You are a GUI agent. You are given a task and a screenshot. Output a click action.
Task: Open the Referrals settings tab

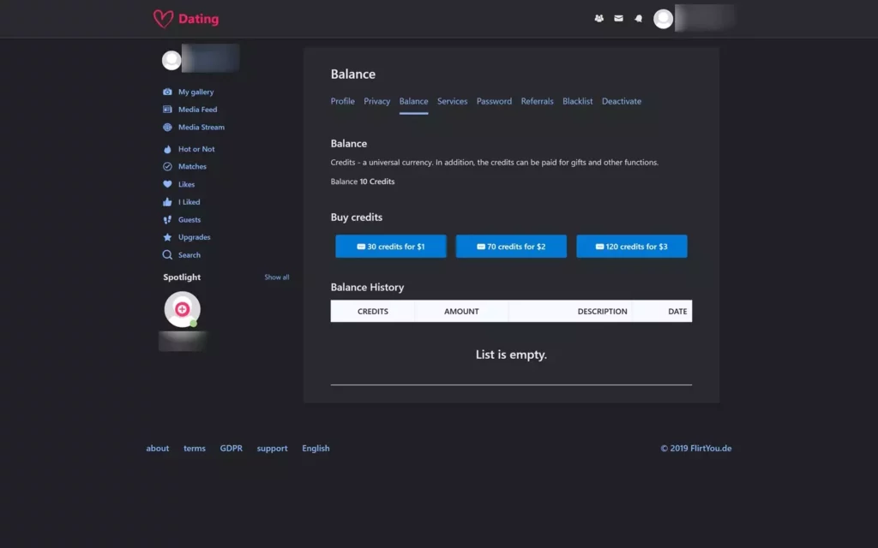[537, 101]
